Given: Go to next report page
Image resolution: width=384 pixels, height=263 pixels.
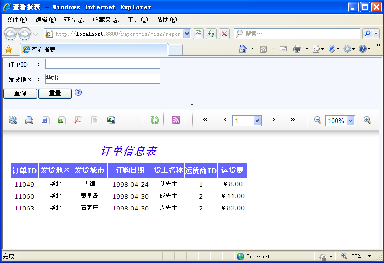Looking at the screenshot, I should (274, 119).
